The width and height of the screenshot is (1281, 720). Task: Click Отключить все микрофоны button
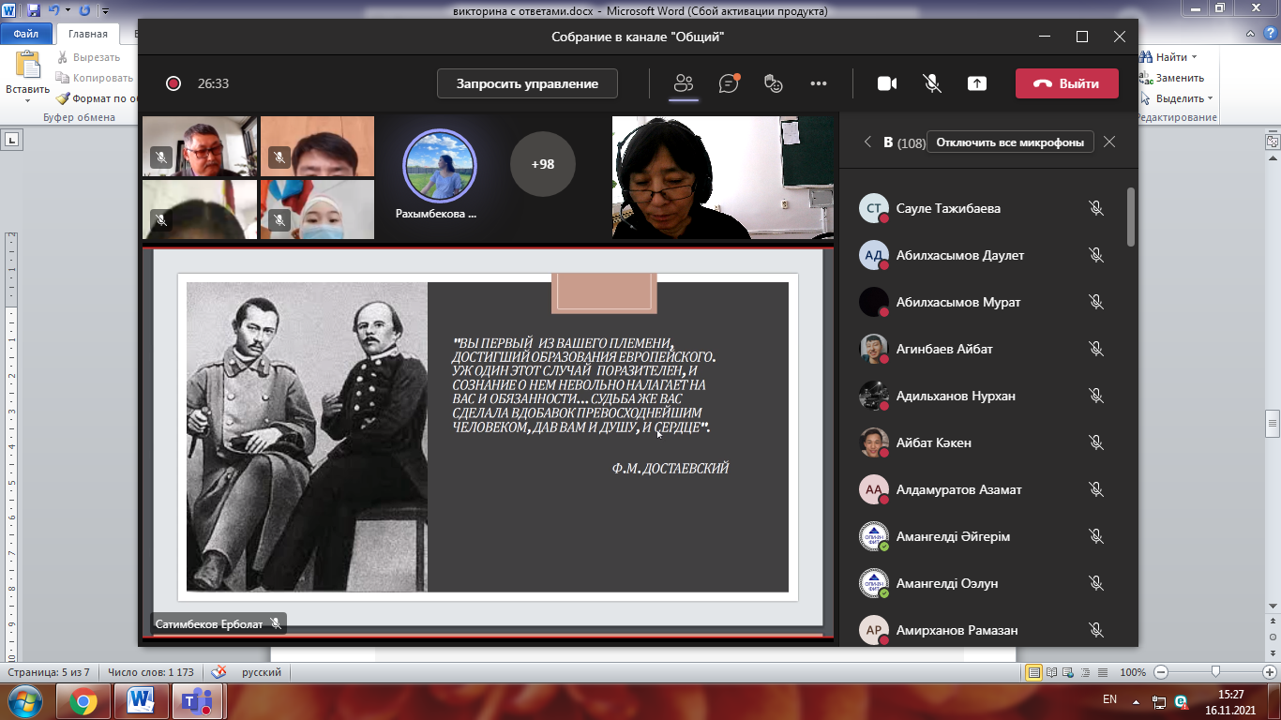[1010, 142]
